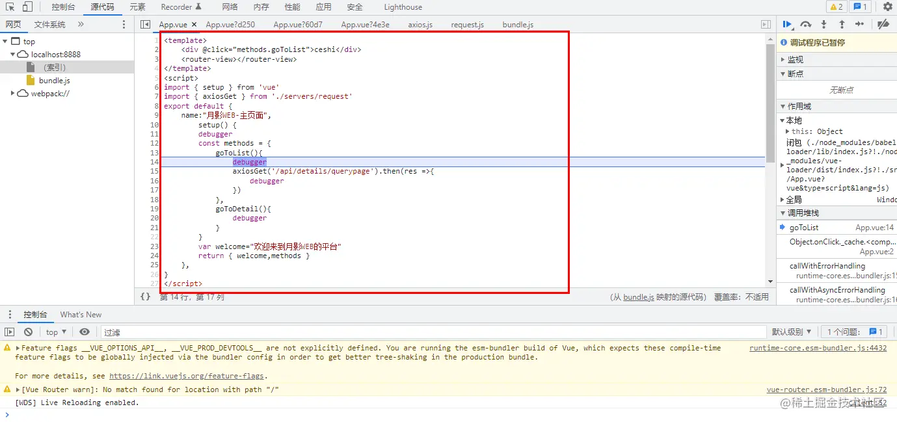Open the 应用 panel tab
The height and width of the screenshot is (422, 897).
323,7
